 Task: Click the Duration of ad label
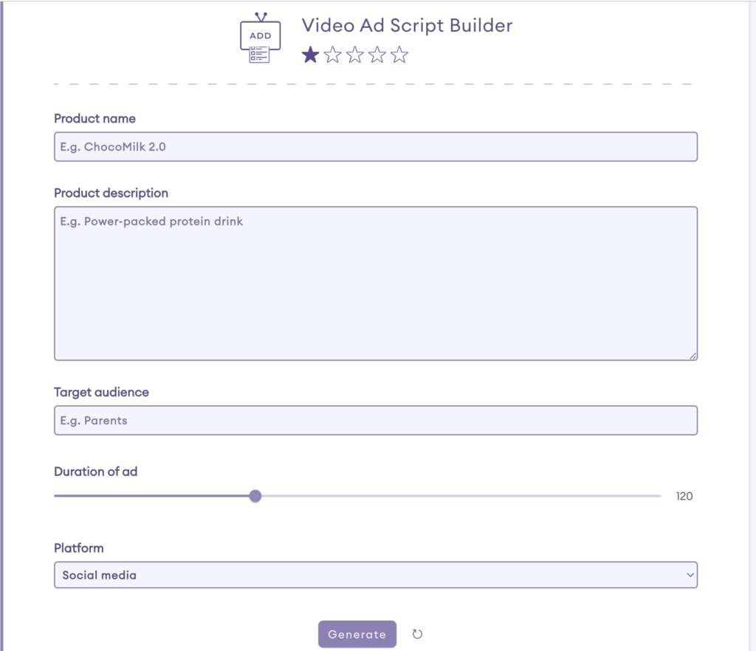(x=96, y=472)
